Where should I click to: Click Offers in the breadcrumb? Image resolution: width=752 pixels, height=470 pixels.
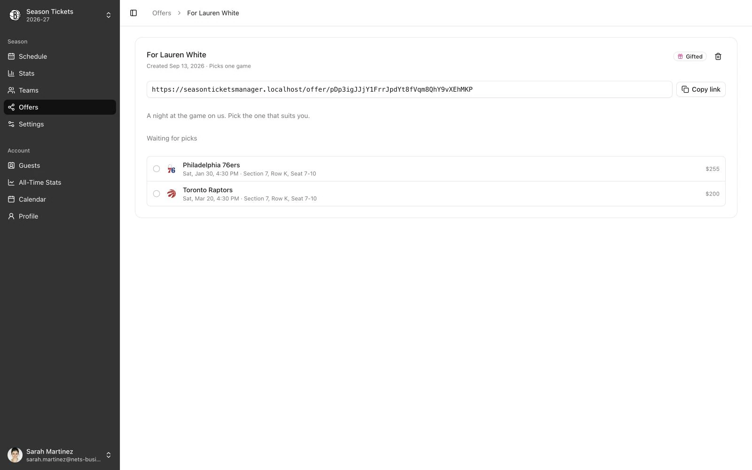click(162, 13)
